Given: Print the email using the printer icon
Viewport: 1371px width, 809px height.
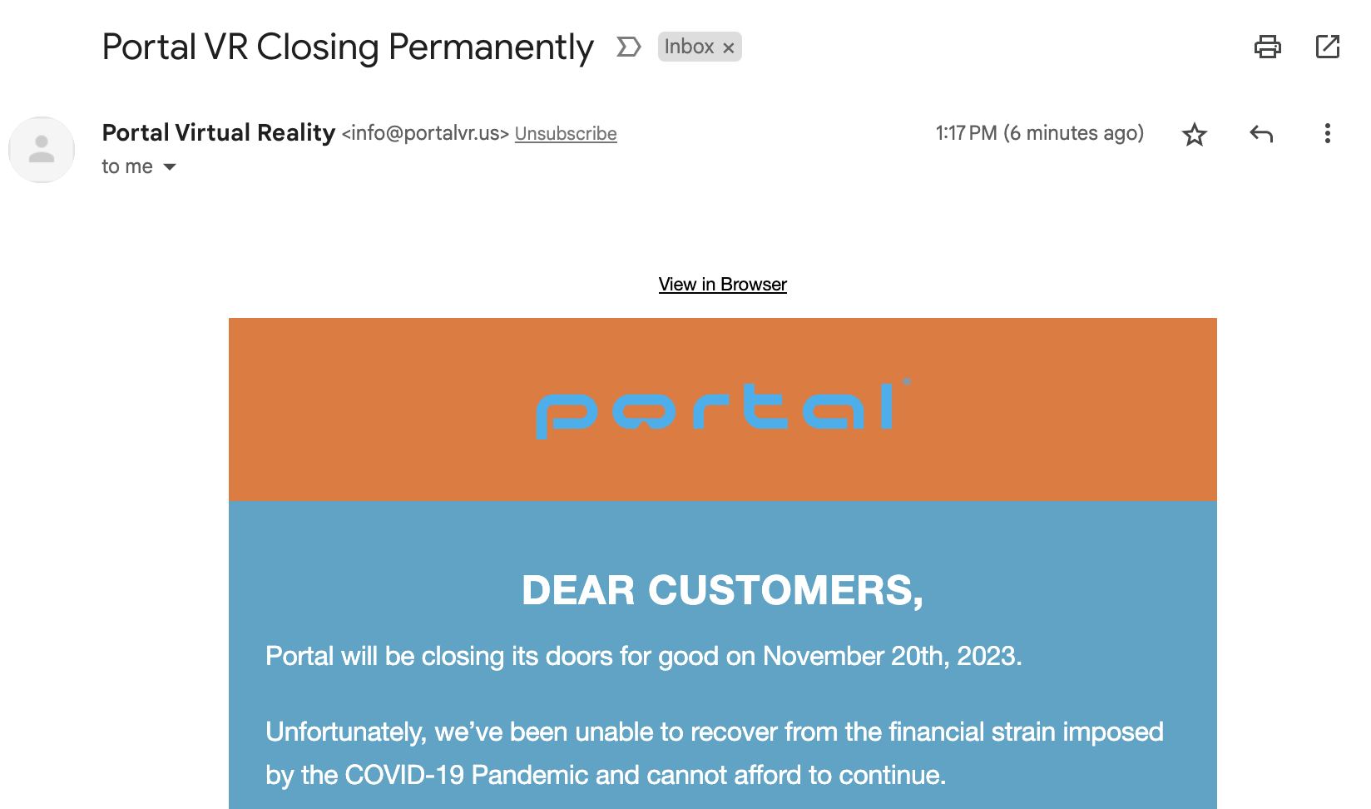Looking at the screenshot, I should click(x=1267, y=47).
